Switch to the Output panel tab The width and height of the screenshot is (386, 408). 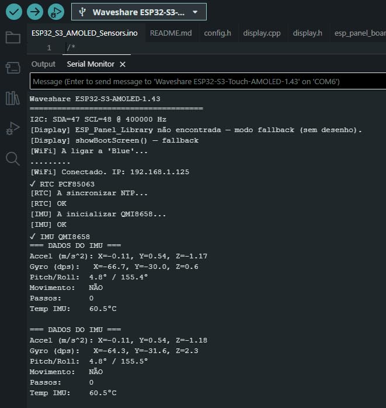click(43, 64)
